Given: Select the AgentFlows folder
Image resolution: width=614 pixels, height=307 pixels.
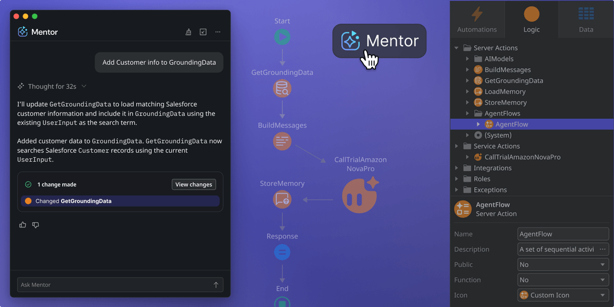Looking at the screenshot, I should (x=503, y=114).
